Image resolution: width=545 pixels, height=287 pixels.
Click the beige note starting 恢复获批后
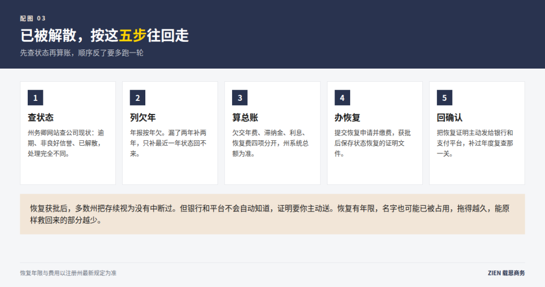pyautogui.click(x=272, y=214)
